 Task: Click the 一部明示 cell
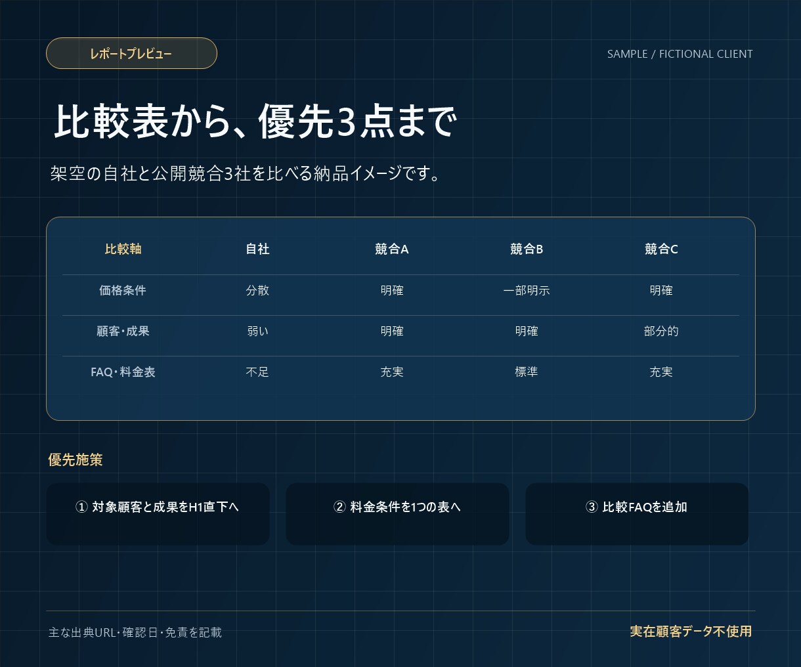point(527,290)
